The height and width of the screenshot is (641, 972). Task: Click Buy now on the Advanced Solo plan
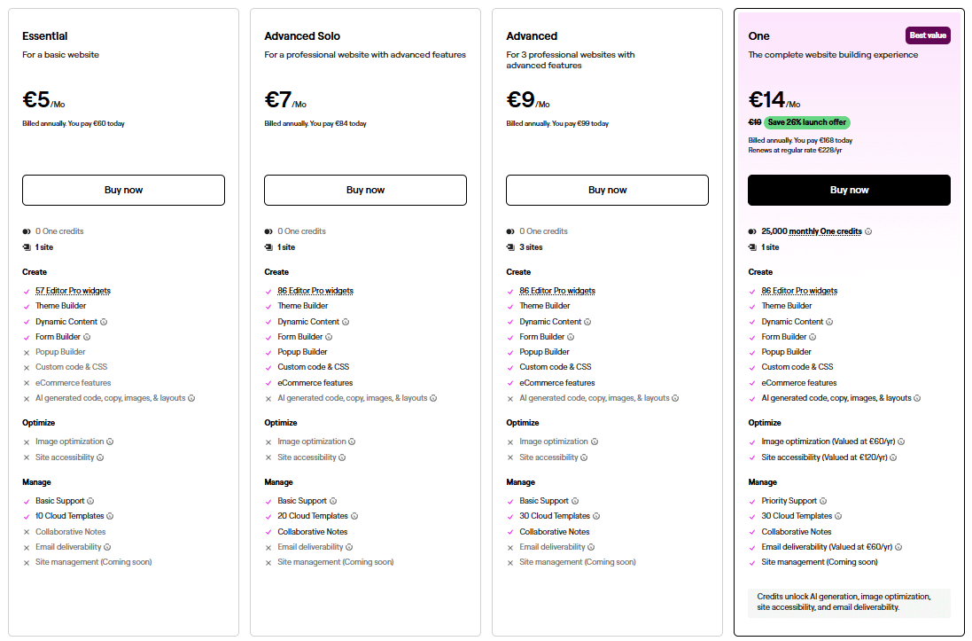pos(365,190)
